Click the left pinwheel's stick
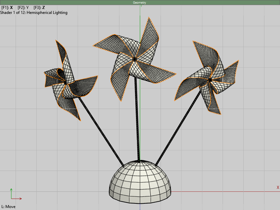 click(101, 132)
